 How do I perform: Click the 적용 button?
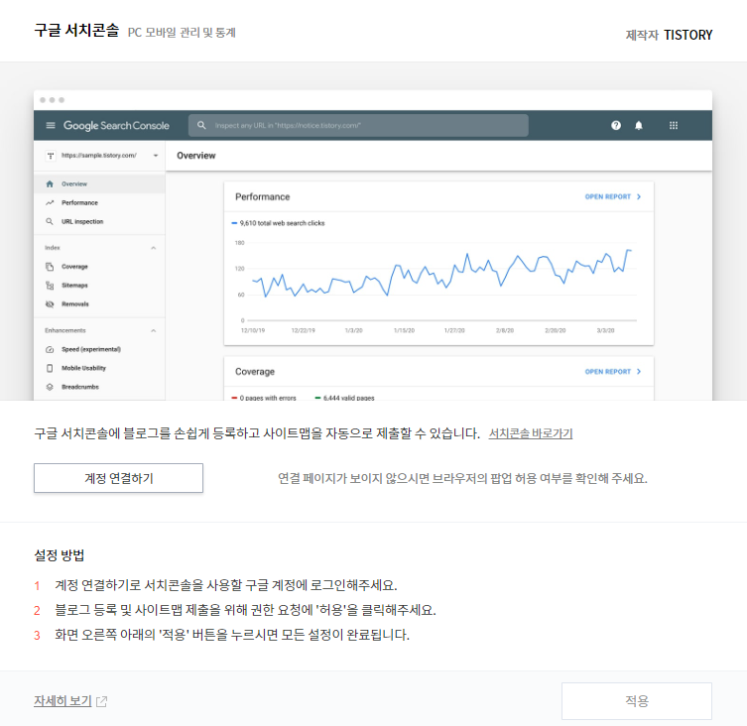coord(637,701)
